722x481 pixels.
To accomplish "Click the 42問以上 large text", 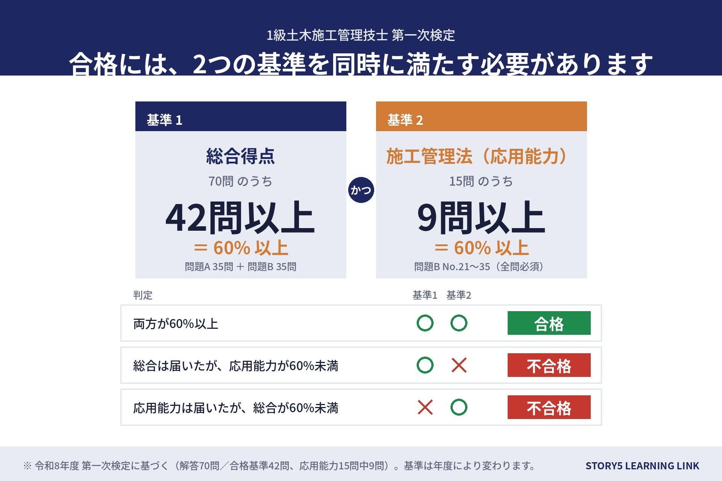I will coord(240,218).
